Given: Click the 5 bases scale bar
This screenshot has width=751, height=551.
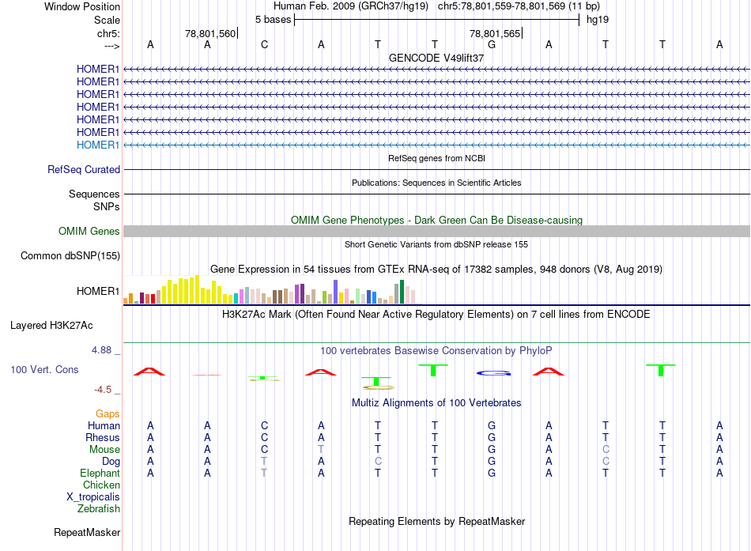Looking at the screenshot, I should click(436, 20).
